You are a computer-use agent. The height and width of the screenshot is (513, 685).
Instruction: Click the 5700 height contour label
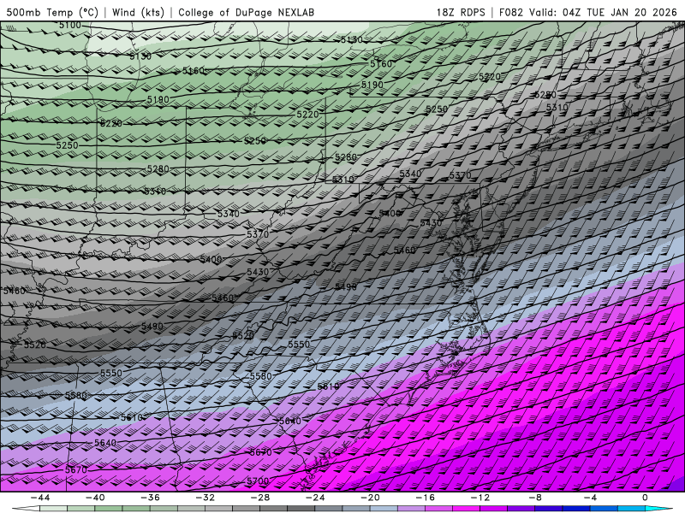coord(258,481)
